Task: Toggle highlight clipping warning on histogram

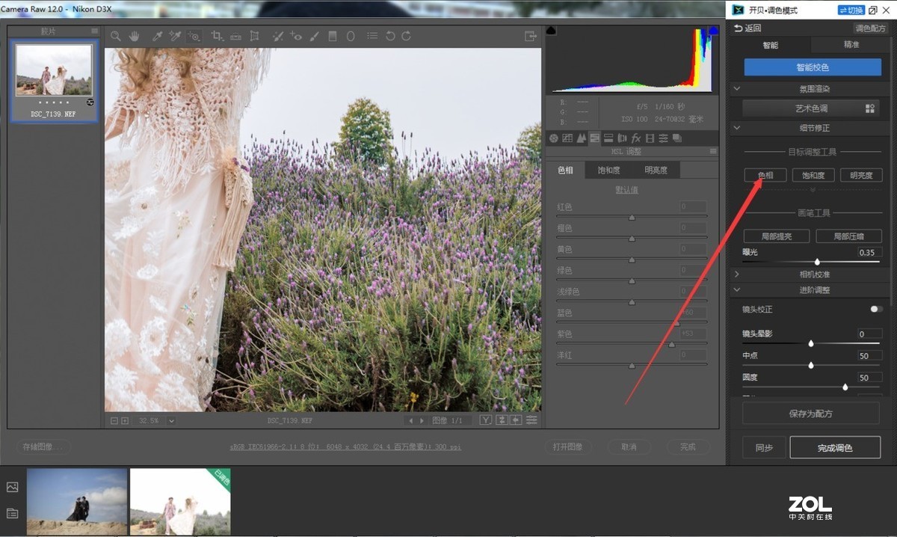Action: pyautogui.click(x=713, y=31)
